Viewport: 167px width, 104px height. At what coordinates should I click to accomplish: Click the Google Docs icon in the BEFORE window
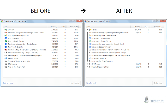pyautogui.click(x=6, y=38)
